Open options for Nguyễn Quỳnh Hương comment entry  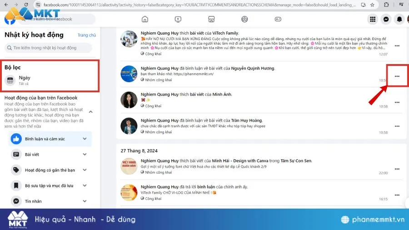(397, 76)
